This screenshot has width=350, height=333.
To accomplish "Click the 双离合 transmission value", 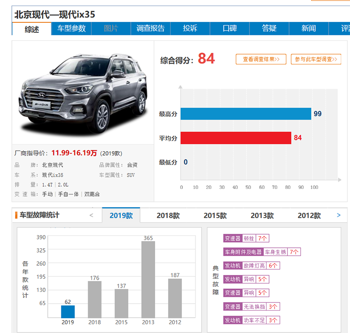I will (x=92, y=194).
